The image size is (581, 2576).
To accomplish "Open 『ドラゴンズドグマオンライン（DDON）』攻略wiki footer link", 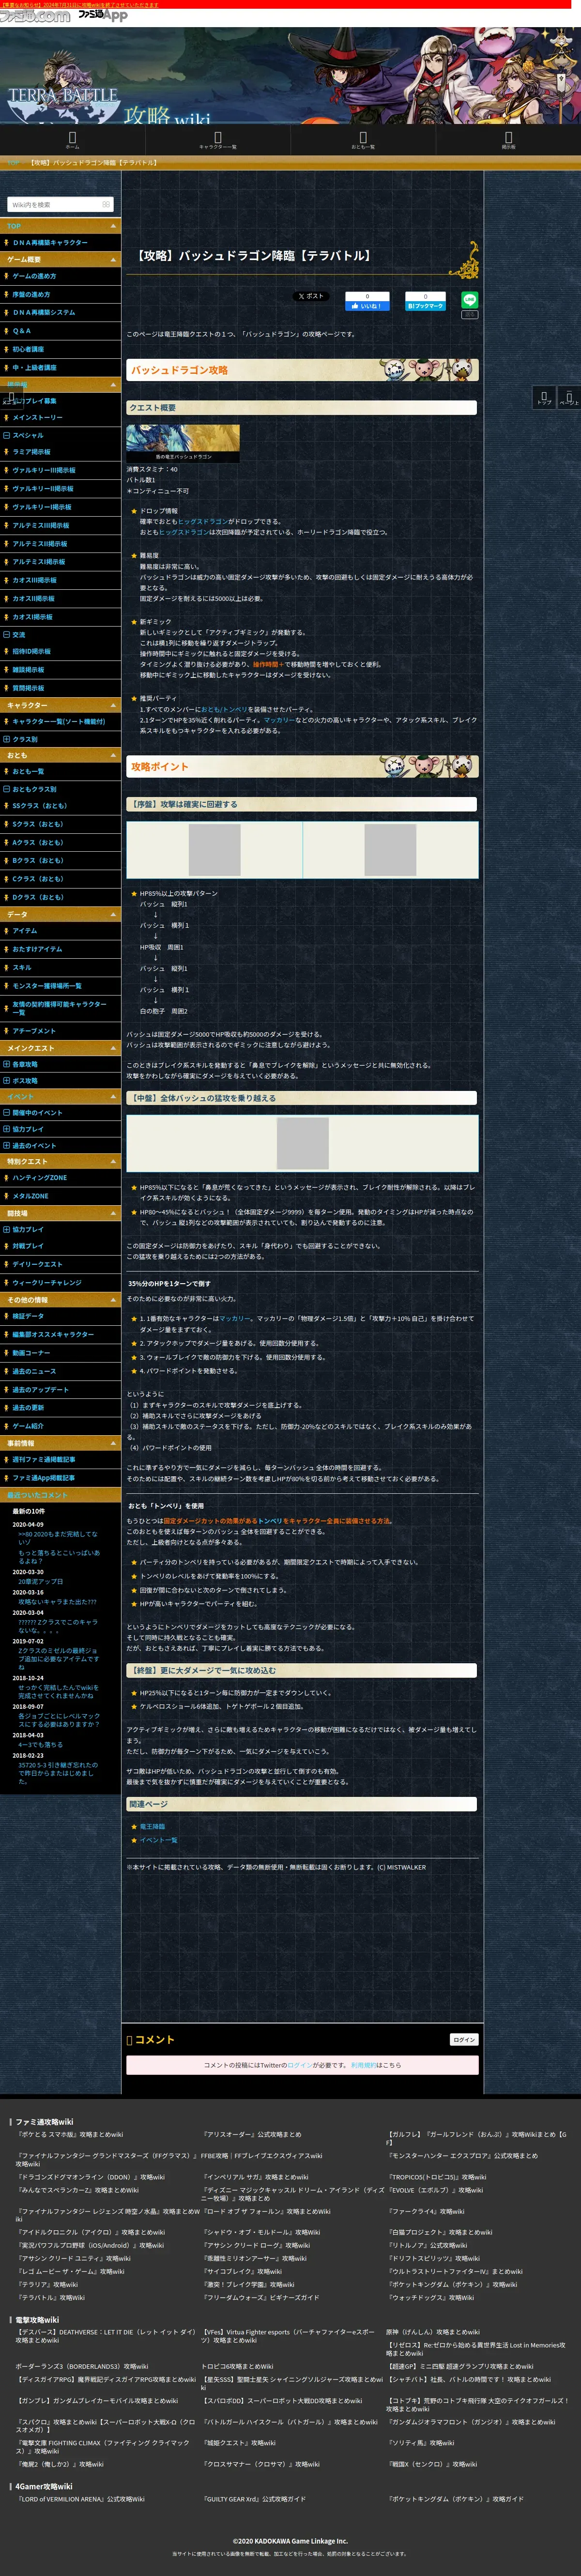I will coord(91,2177).
